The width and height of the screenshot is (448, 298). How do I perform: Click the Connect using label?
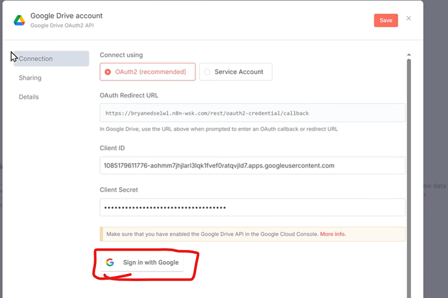(121, 55)
